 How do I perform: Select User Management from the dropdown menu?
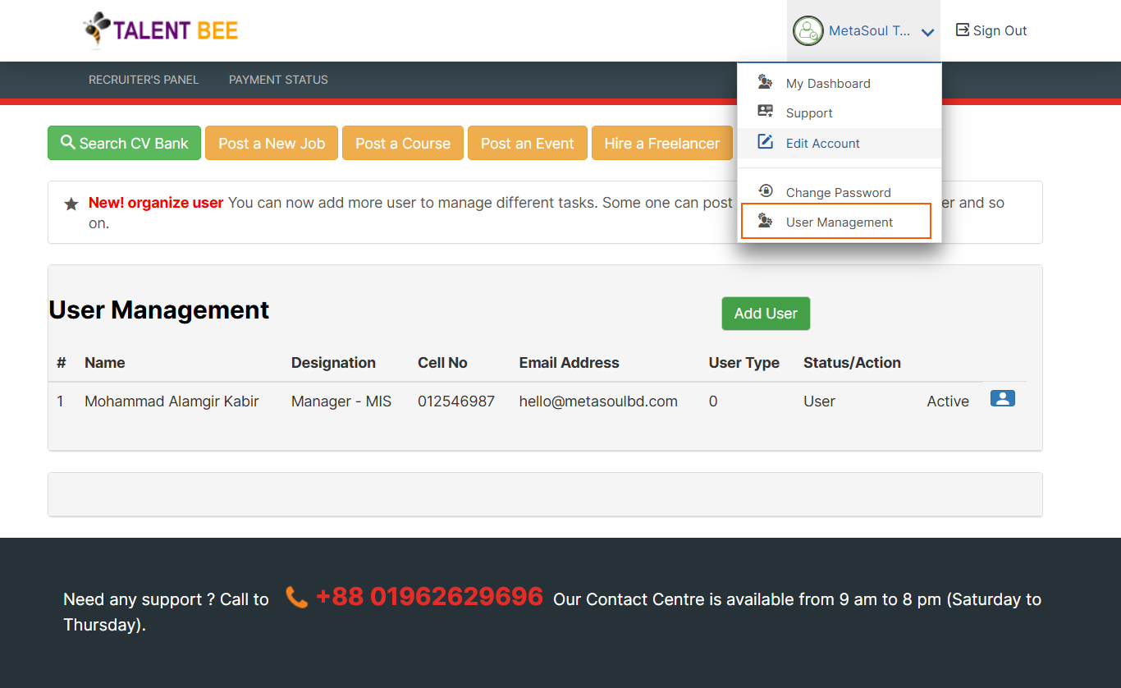tap(839, 222)
